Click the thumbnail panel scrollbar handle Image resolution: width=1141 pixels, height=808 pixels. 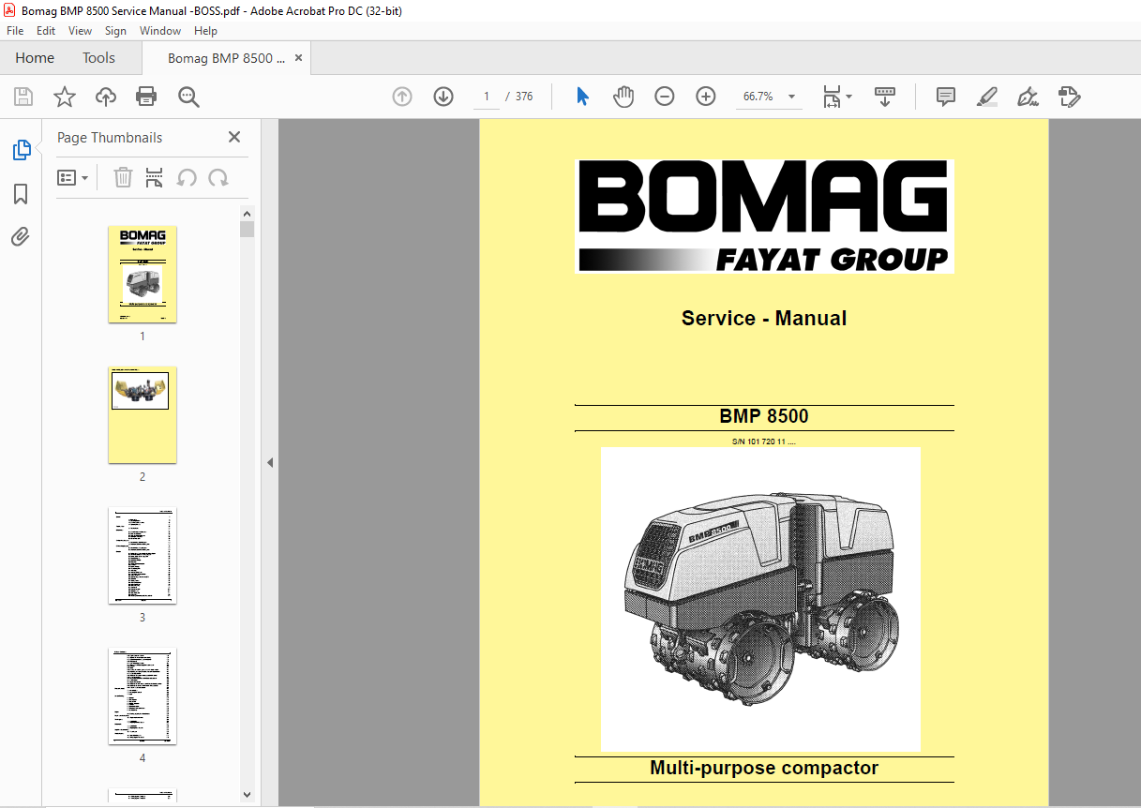pyautogui.click(x=248, y=230)
